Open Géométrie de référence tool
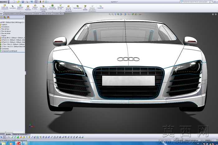This screenshot has width=218, height=145. coord(60,7)
